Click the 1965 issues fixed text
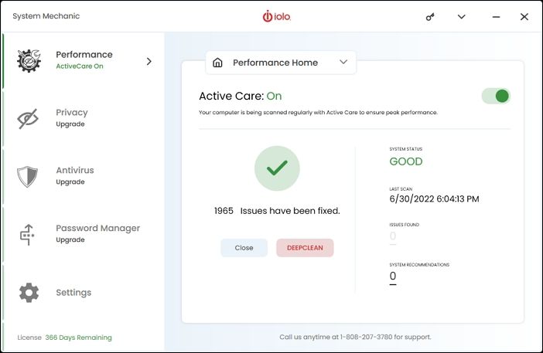Viewport: 543px width, 353px height. tap(277, 211)
